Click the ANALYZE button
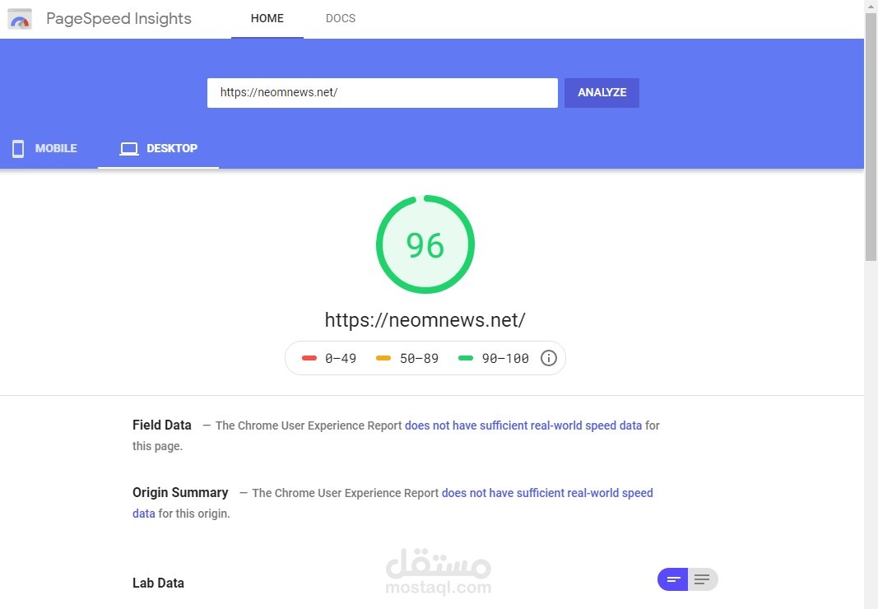This screenshot has width=878, height=609. click(x=602, y=92)
